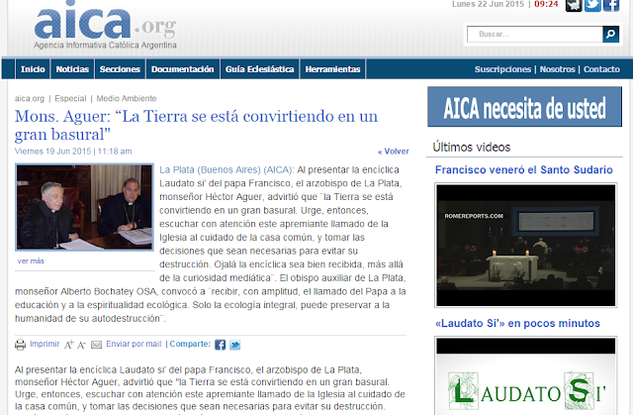
Task: Click the header date Lunes 22 Jun 2015
Action: 488,4
